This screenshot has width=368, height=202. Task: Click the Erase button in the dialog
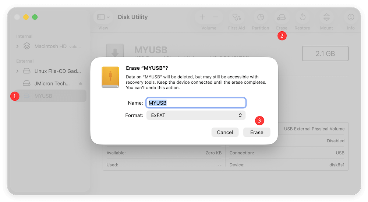[x=256, y=132]
